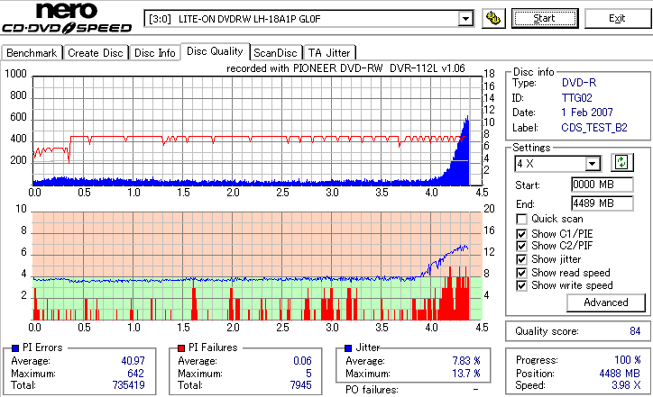Open the Advanced settings button

click(x=606, y=302)
